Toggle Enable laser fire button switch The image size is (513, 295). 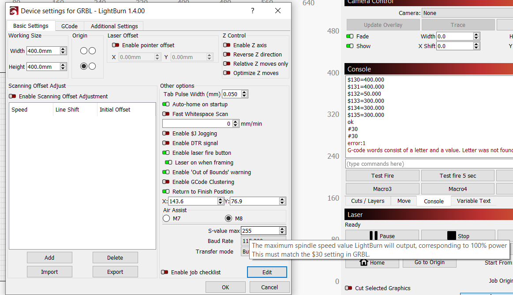[166, 153]
